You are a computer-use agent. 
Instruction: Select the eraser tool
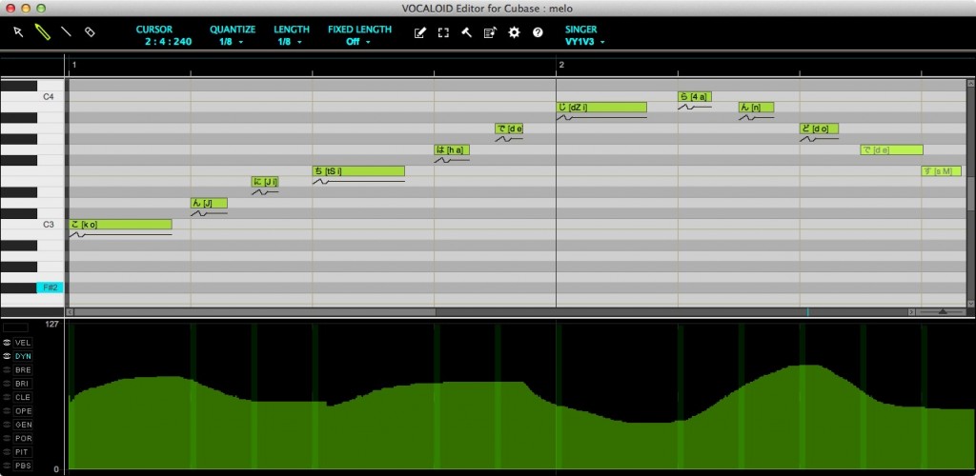[90, 31]
